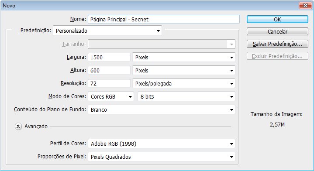The width and height of the screenshot is (314, 171).
Task: Open Conteúdo do Plano de Fundo dropdown
Action: coord(162,109)
